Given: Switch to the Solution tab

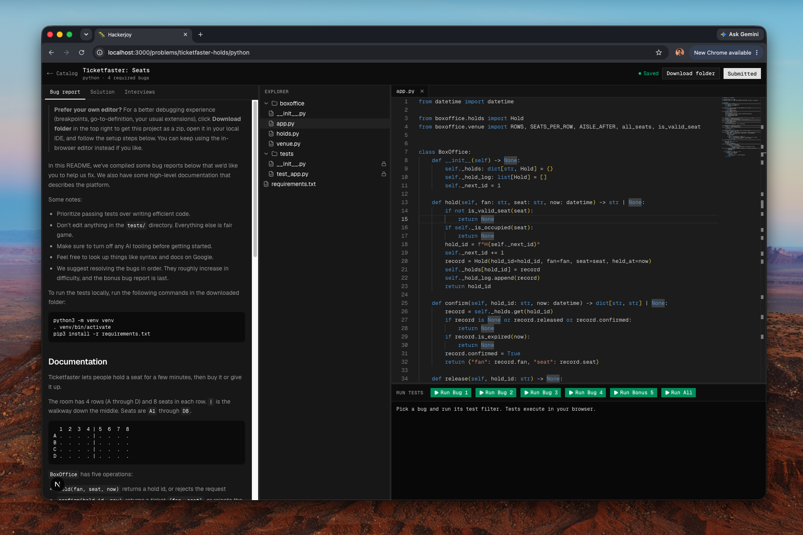Looking at the screenshot, I should tap(102, 92).
